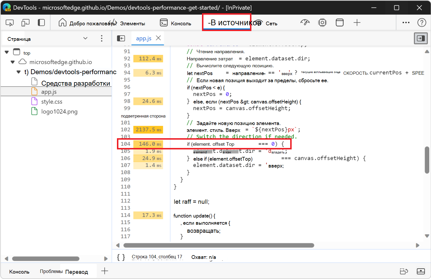Screen dimensions: 431x279
Task: Open the Проблемы drawer tab
Action: pos(51,271)
